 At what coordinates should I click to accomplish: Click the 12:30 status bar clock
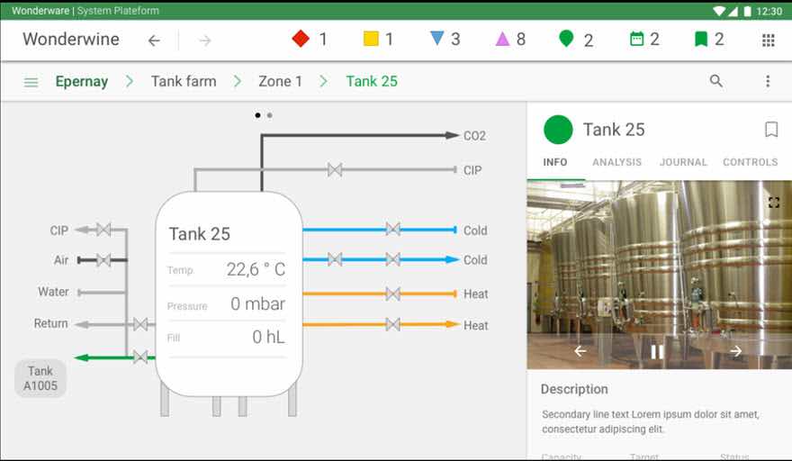point(769,11)
